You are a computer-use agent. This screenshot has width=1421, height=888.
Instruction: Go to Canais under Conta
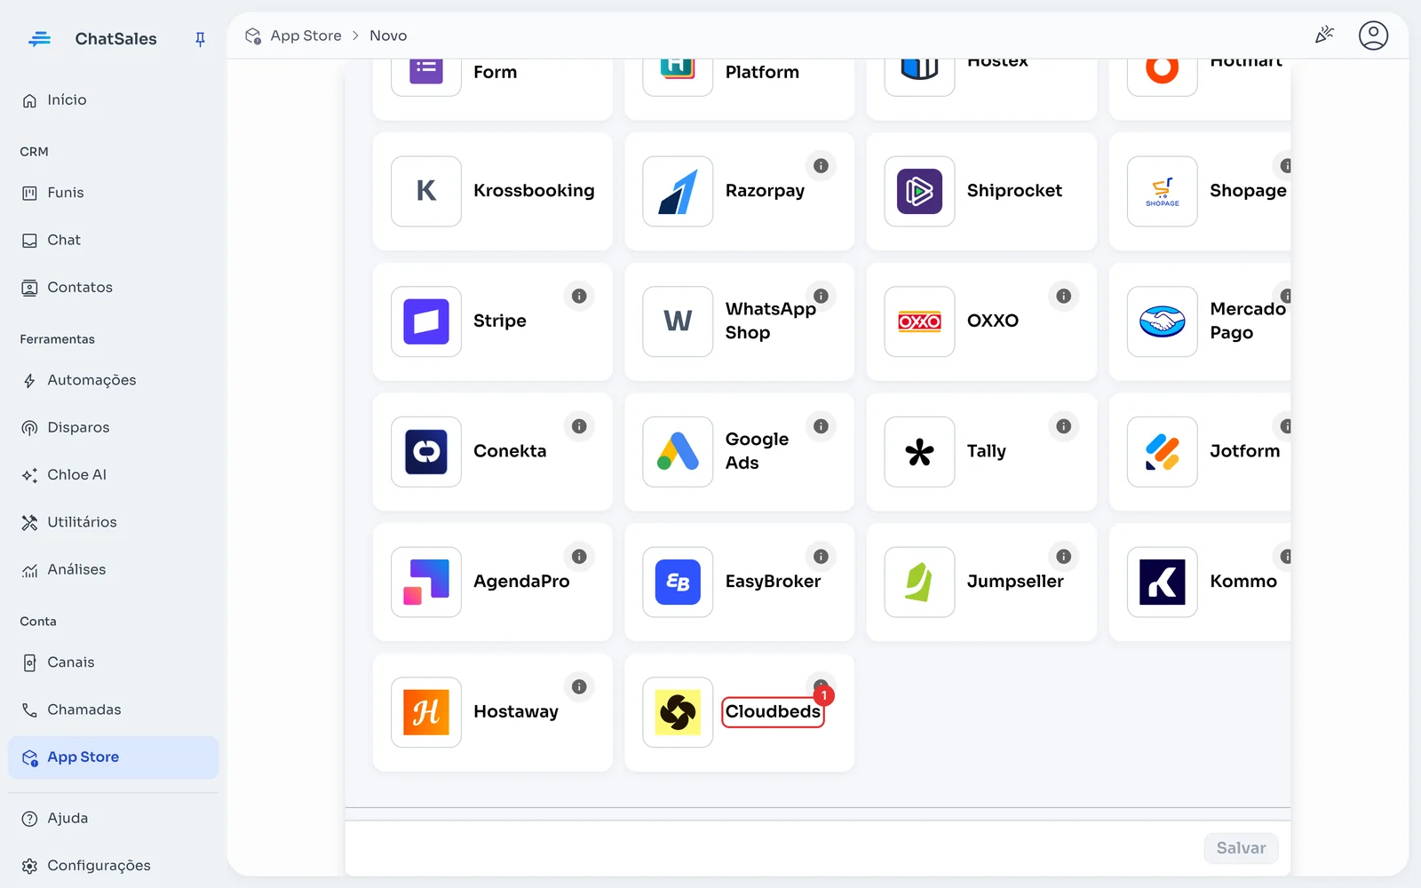(113, 662)
